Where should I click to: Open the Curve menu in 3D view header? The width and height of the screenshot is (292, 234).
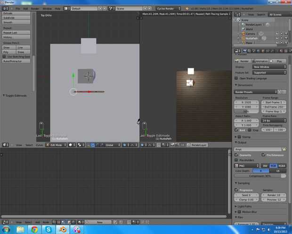point(39,145)
